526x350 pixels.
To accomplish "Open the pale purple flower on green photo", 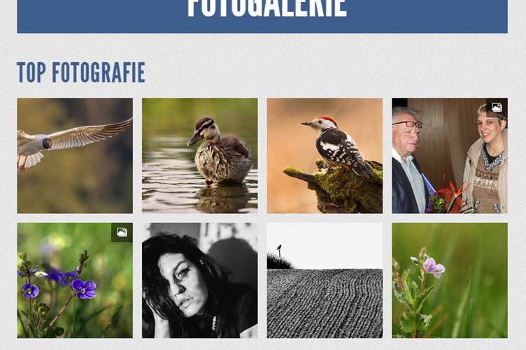I will coord(450,280).
